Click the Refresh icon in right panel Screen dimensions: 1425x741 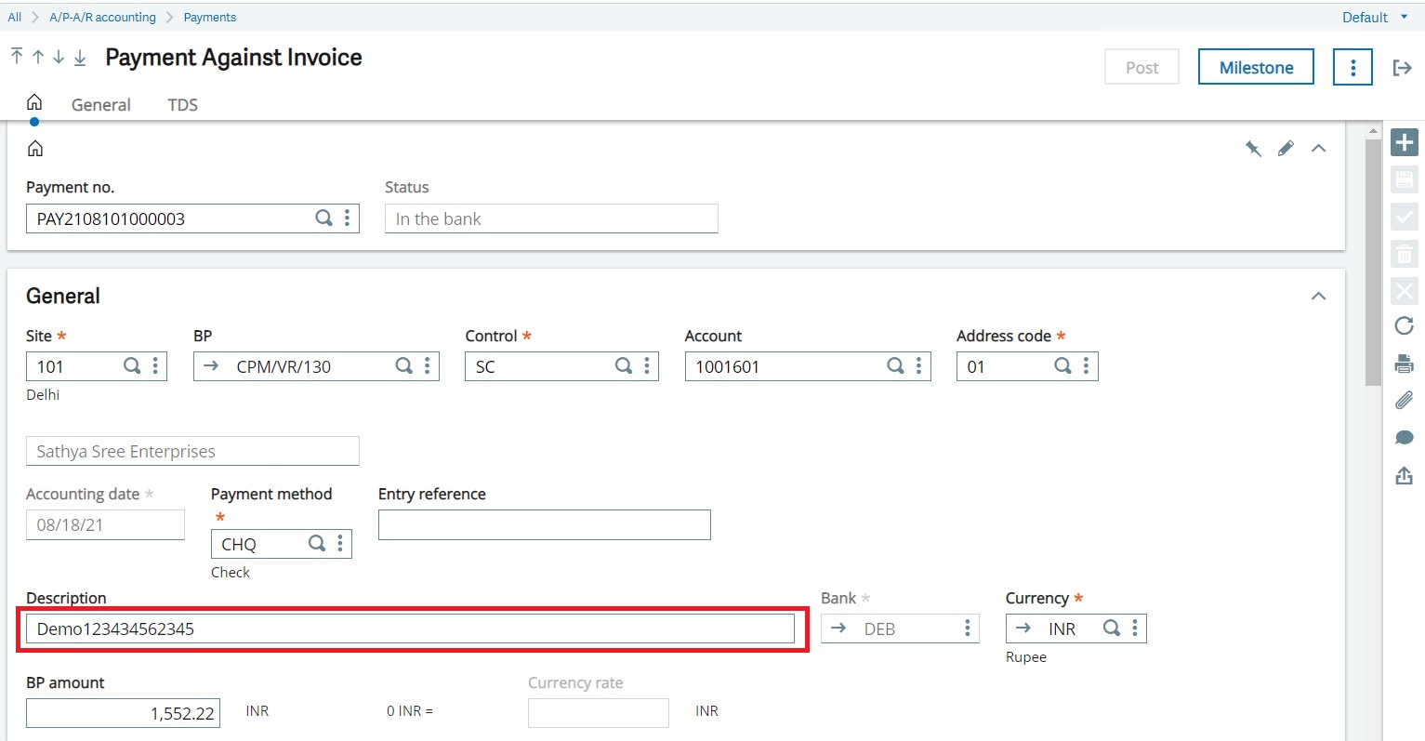coord(1405,325)
